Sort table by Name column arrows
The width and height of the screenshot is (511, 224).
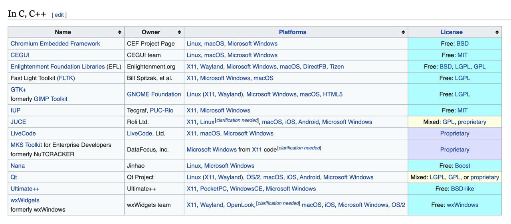click(119, 32)
